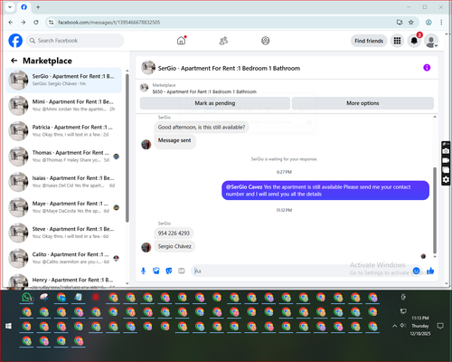Image resolution: width=452 pixels, height=362 pixels.
Task: Click the attach photo icon
Action: pos(156,271)
